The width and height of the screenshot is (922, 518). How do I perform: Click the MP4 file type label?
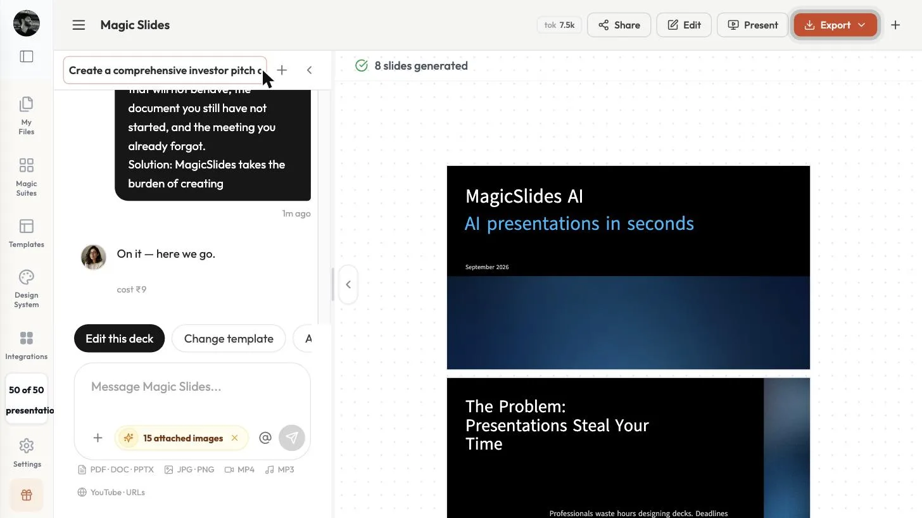239,469
